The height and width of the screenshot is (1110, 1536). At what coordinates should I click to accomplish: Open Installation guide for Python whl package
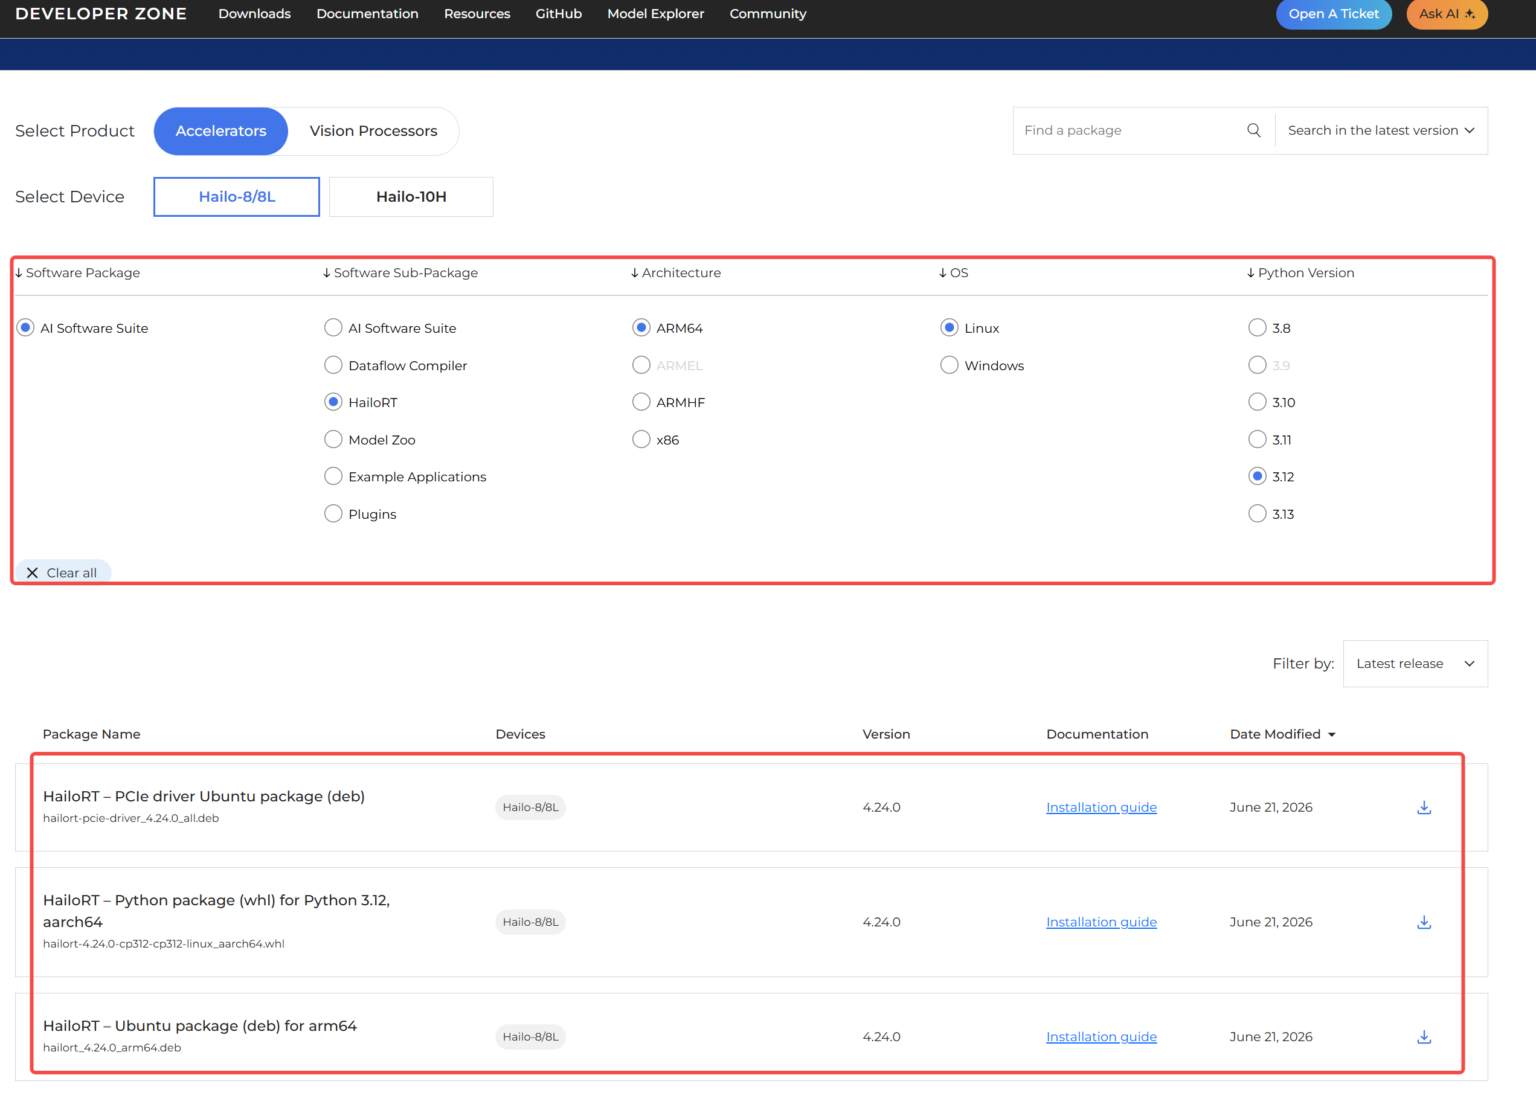click(x=1101, y=922)
